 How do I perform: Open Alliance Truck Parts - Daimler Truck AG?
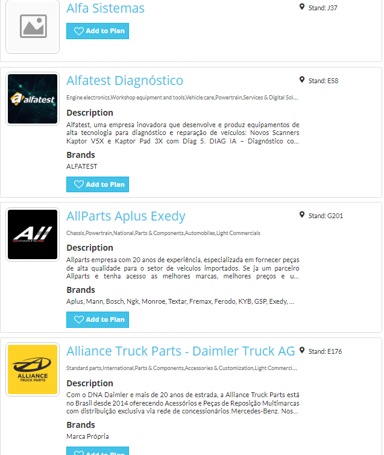[180, 351]
